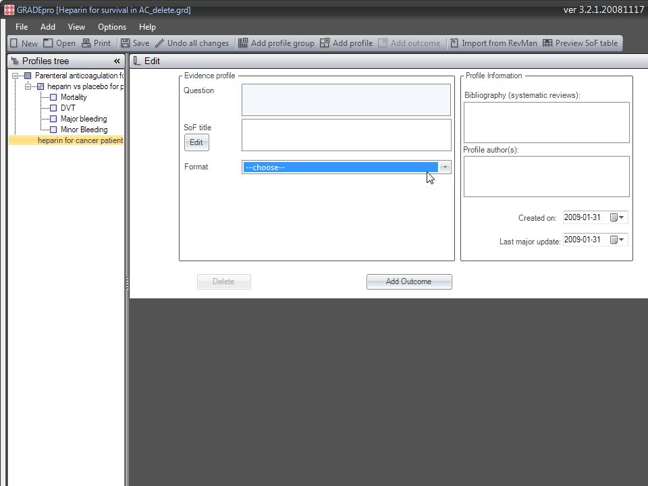Click the Print toolbar icon
This screenshot has width=648, height=486.
click(x=86, y=43)
